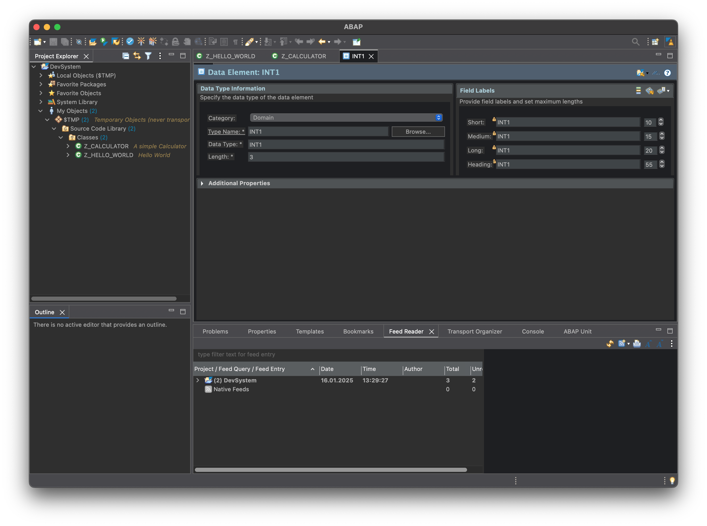The width and height of the screenshot is (707, 526).
Task: Switch to the Z_CALCULATOR editor tab
Action: click(x=299, y=56)
